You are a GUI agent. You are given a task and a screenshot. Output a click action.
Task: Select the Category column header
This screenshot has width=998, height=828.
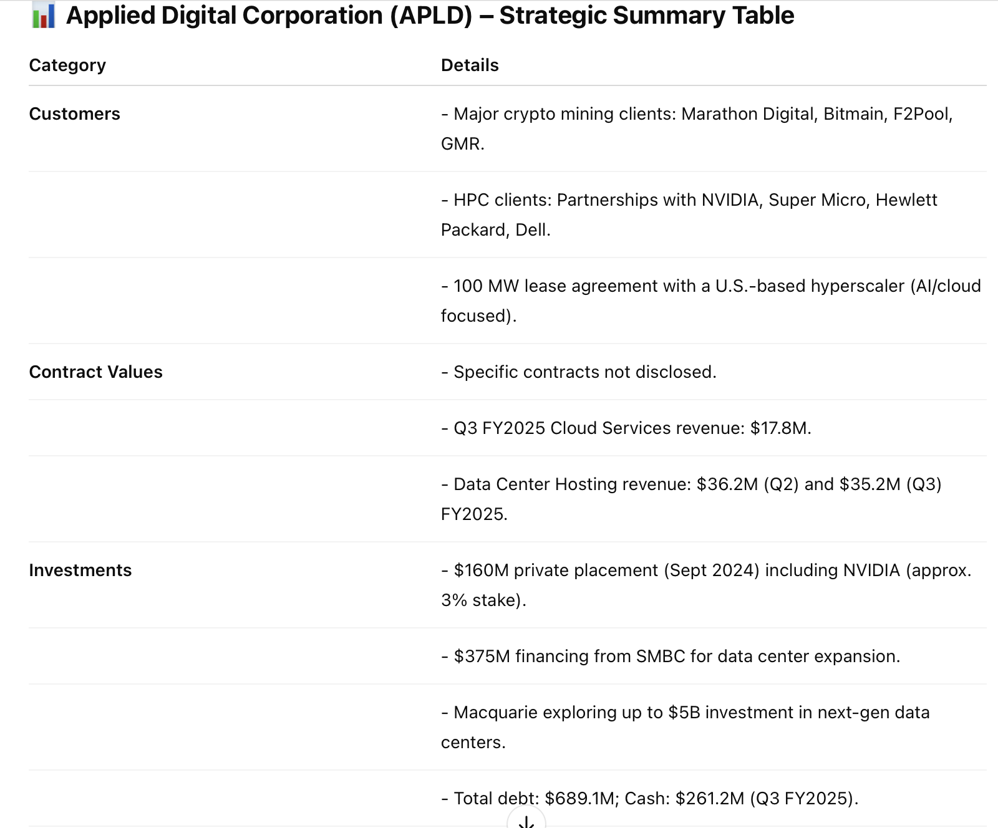coord(67,65)
